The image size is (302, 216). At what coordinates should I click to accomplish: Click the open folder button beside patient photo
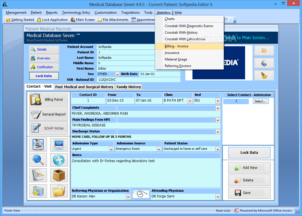click(264, 51)
